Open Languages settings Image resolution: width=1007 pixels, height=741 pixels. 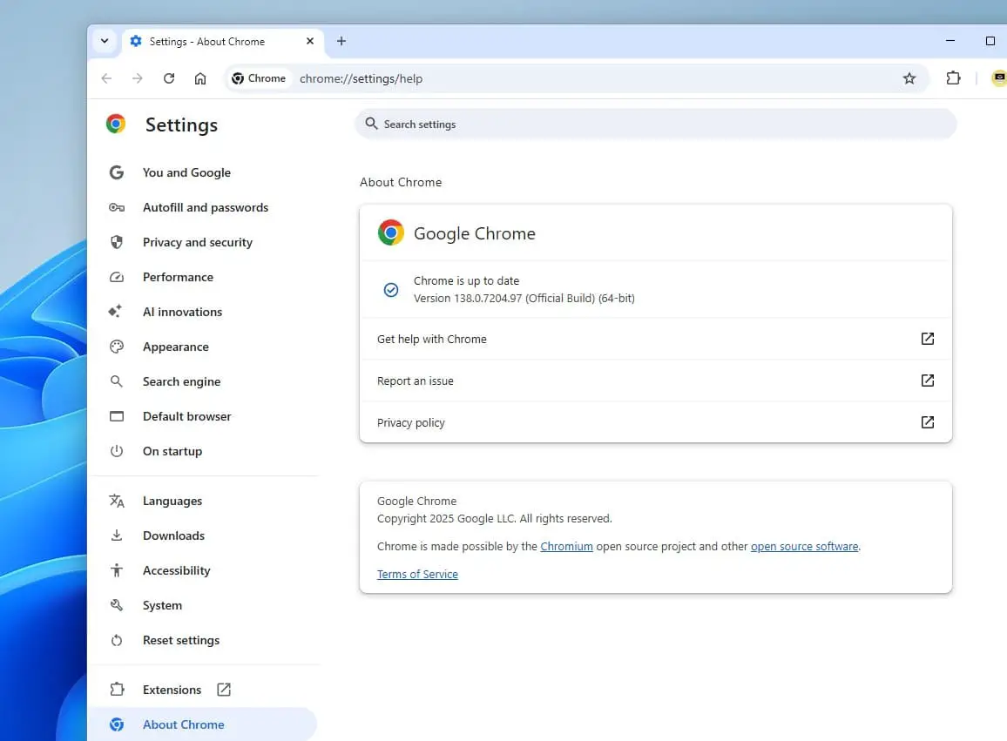(x=172, y=501)
